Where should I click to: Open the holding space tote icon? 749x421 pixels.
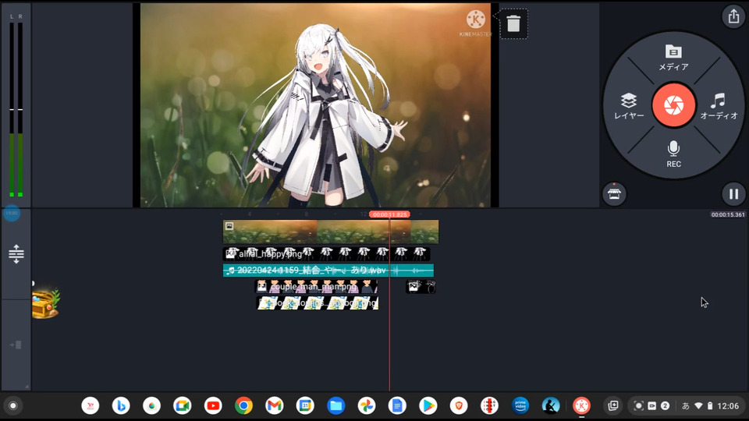pos(613,405)
